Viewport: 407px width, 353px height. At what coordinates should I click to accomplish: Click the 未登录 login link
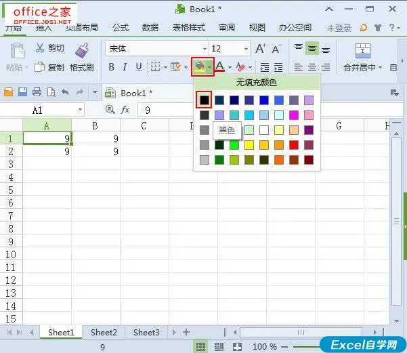(x=339, y=28)
